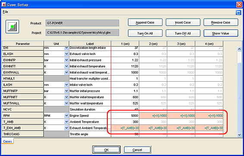244x156 pixels.
Task: Click case 1 initial exhaust temperature 1120
Action: point(125,66)
